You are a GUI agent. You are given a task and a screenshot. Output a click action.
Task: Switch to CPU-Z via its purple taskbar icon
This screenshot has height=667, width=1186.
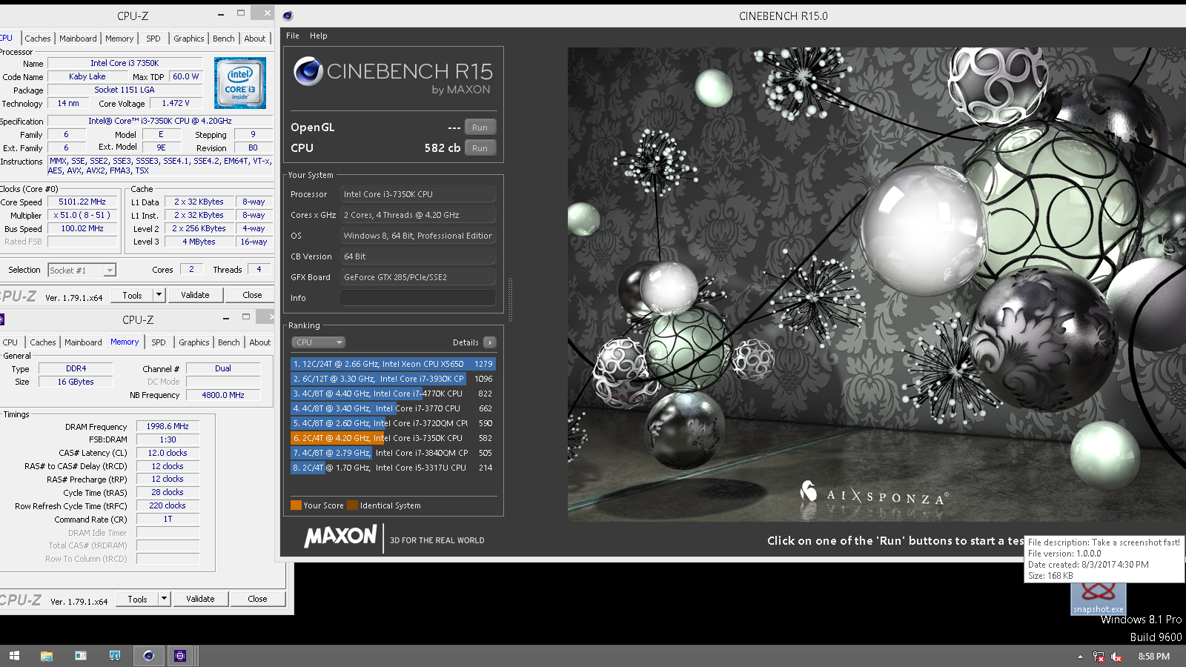coord(180,656)
